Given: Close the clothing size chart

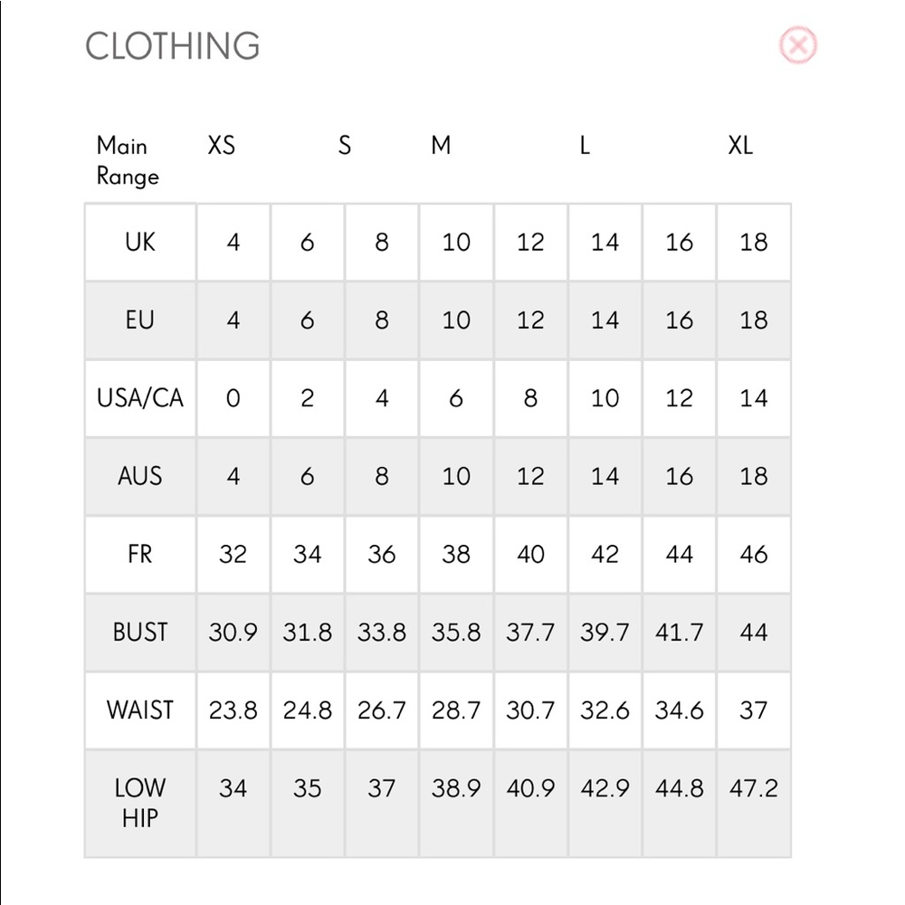Looking at the screenshot, I should tap(798, 45).
